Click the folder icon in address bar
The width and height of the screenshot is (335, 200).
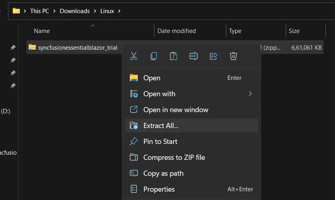pos(16,11)
